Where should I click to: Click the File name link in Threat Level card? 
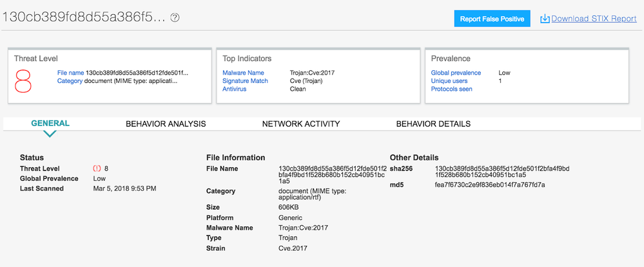(x=70, y=73)
